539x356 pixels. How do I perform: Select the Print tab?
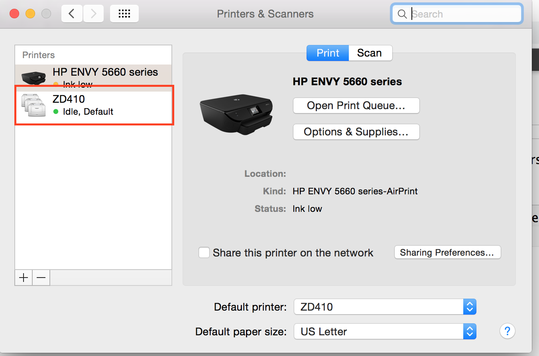tap(327, 53)
